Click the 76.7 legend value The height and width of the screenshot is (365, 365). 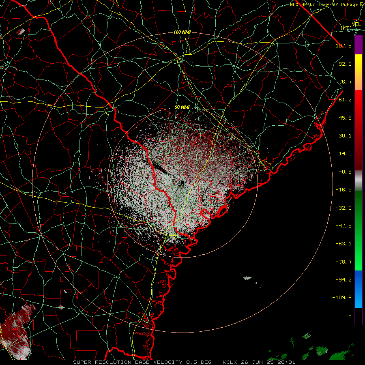tap(345, 82)
